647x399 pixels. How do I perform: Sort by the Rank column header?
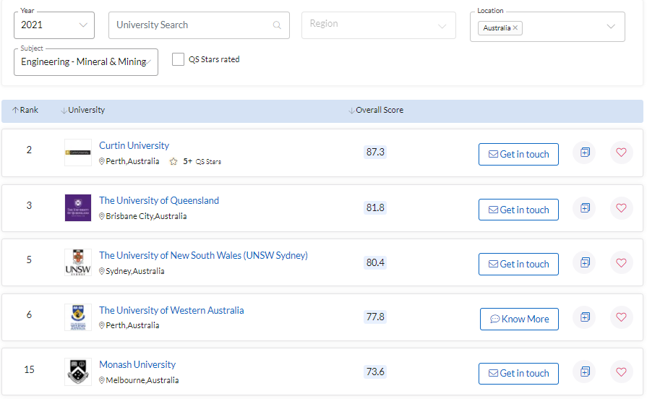(25, 110)
